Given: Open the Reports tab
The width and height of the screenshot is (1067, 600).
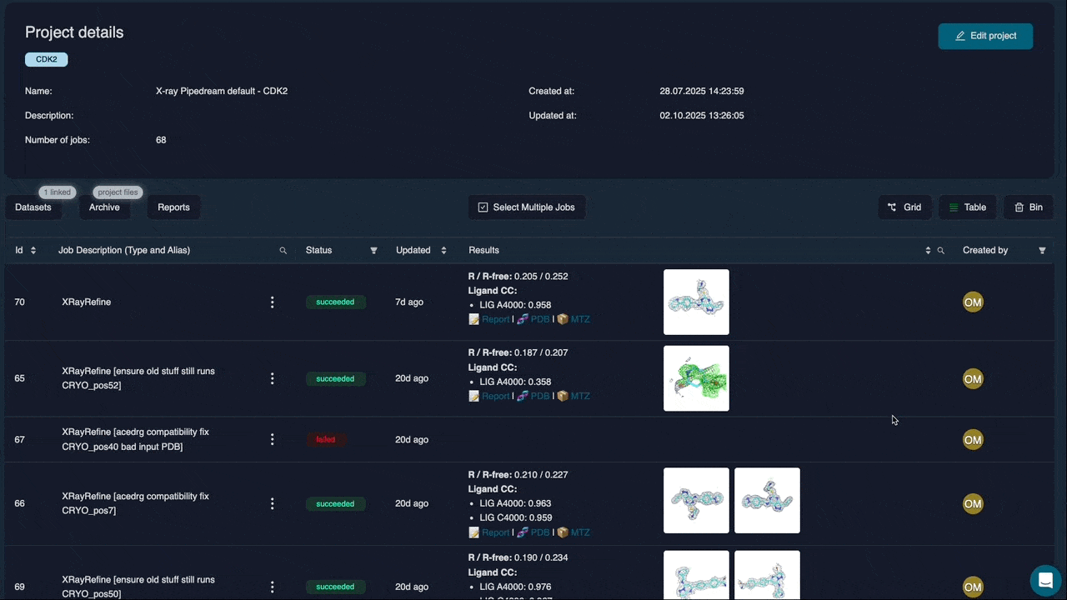Looking at the screenshot, I should pyautogui.click(x=173, y=207).
